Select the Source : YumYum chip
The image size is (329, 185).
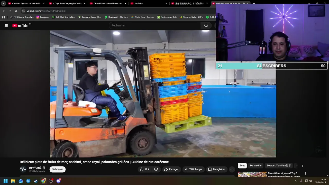coord(279,166)
